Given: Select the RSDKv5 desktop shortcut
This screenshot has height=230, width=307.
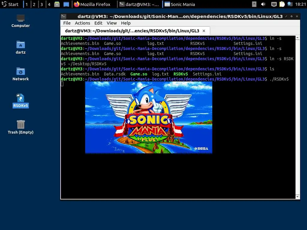Looking at the screenshot, I should pos(21,101).
